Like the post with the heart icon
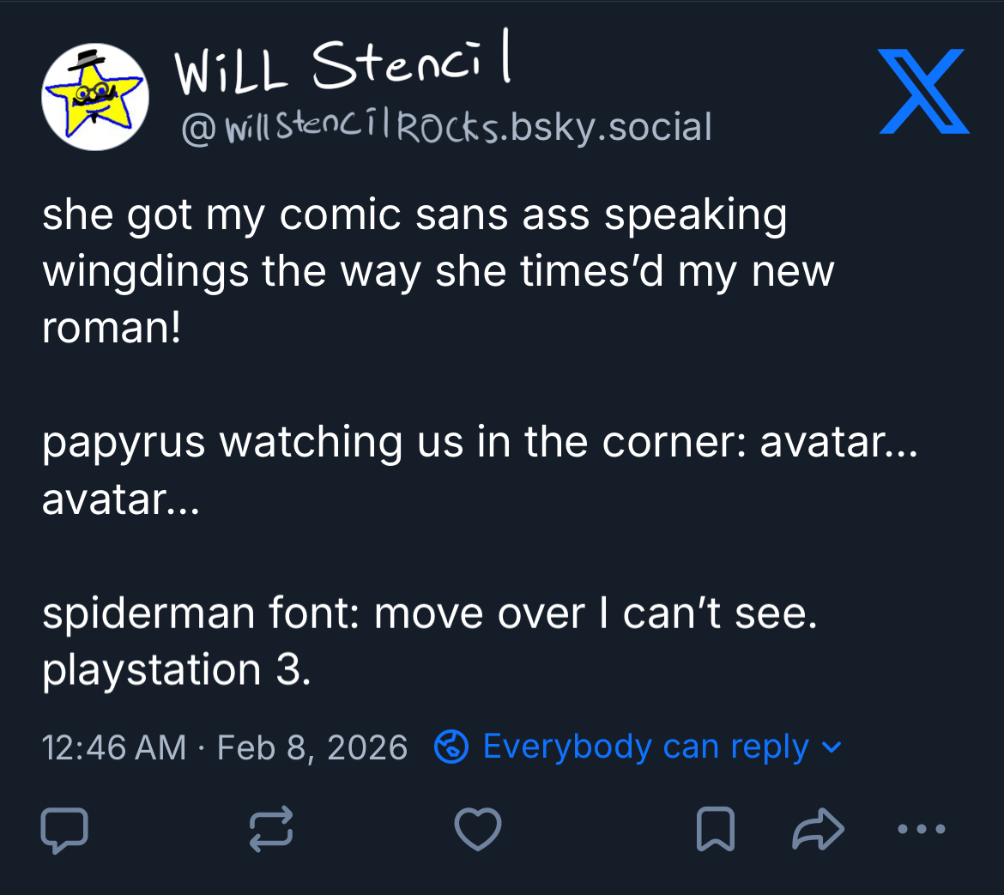The height and width of the screenshot is (895, 1004). [477, 830]
